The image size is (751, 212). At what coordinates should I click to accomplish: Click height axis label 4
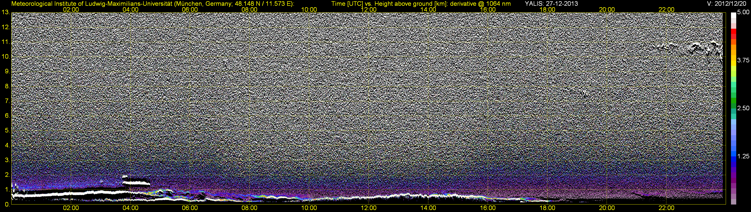tap(7, 145)
